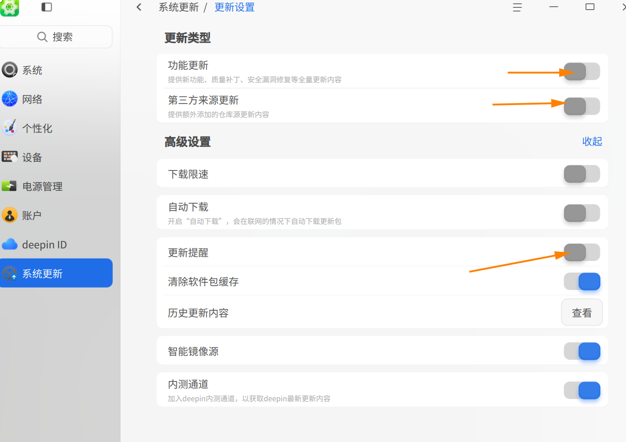Screen dimensions: 626x442
Task: Open the 网络 sidebar item
Action: [55, 99]
